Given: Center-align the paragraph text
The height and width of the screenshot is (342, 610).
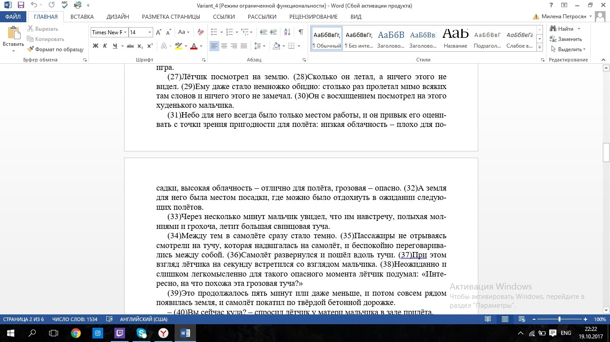Looking at the screenshot, I should [x=224, y=46].
